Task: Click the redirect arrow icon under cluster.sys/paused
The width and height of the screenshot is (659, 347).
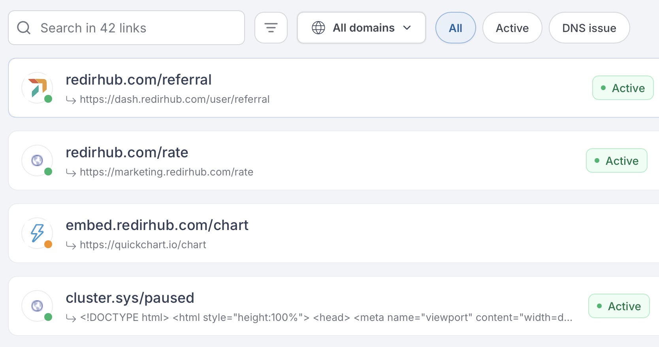Action: [x=71, y=318]
